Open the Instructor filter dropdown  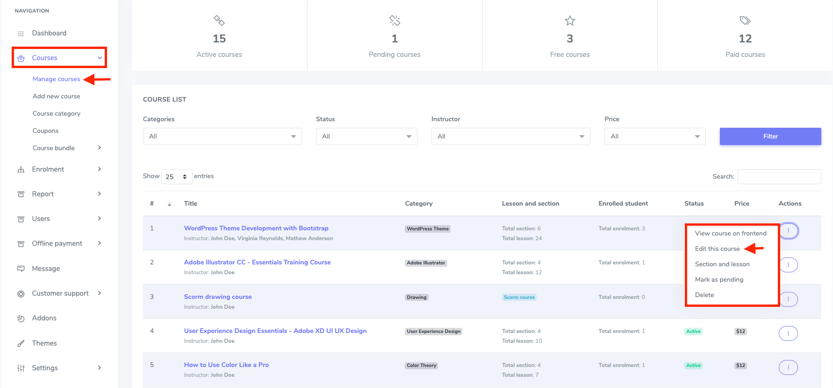(x=510, y=137)
